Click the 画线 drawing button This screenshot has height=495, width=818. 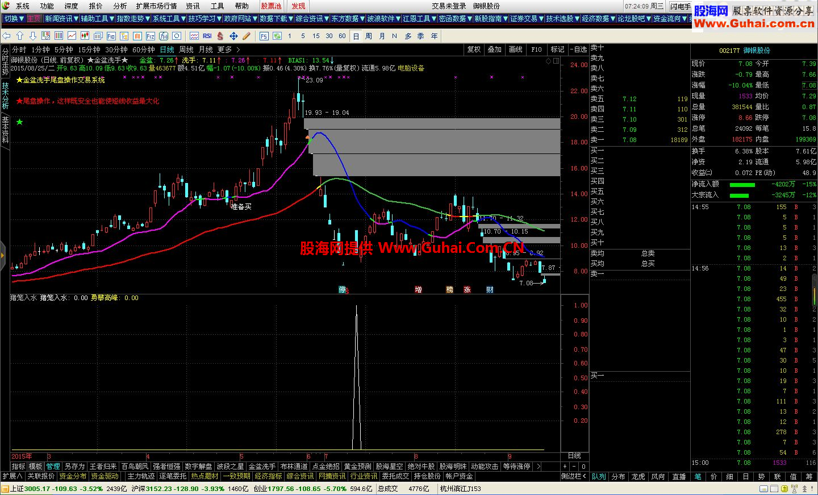[515, 49]
